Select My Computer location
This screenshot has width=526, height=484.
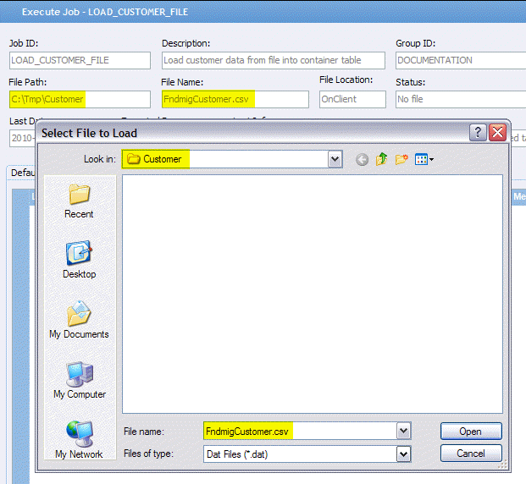tap(79, 381)
